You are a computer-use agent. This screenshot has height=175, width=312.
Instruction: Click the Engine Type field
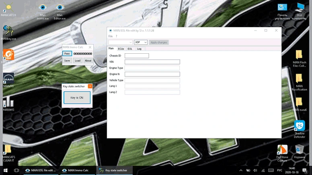click(152, 68)
